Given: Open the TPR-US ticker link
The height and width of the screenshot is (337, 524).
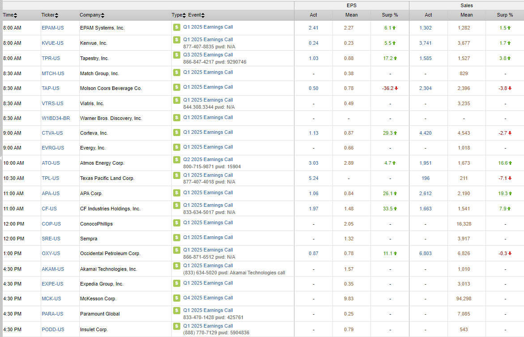Looking at the screenshot, I should 51,58.
